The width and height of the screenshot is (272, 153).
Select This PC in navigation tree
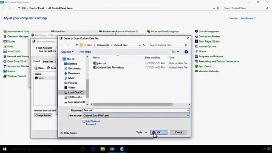(69, 59)
